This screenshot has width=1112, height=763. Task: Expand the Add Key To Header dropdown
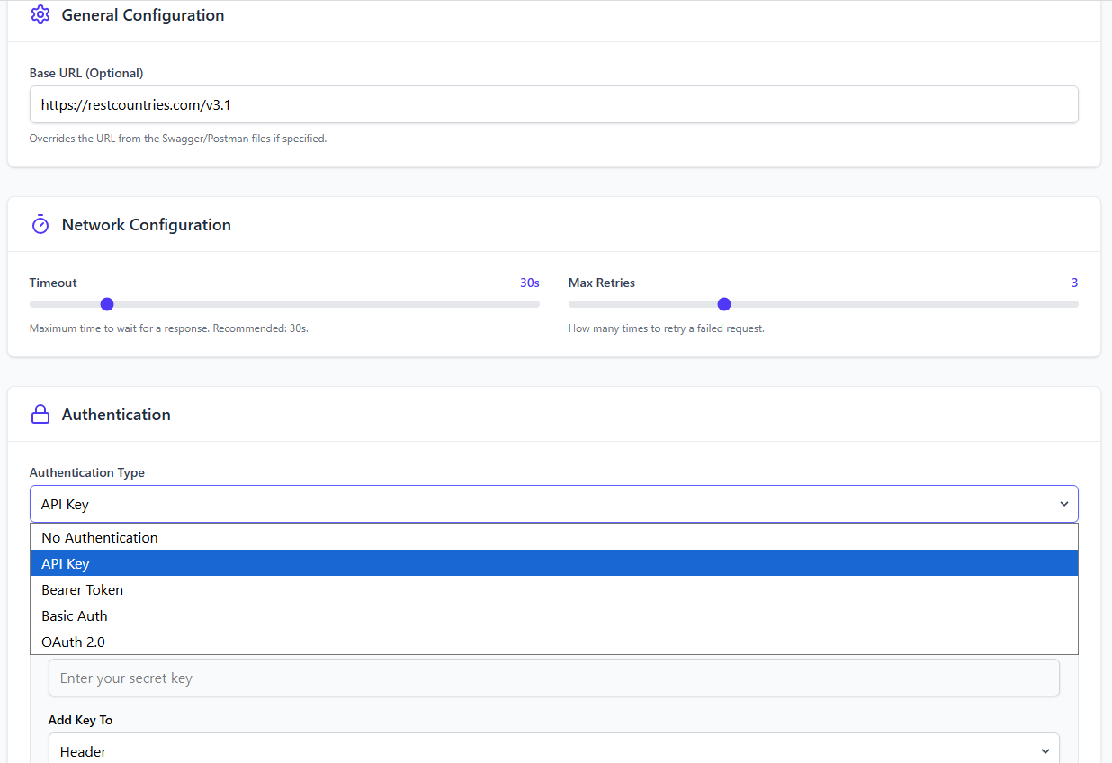tap(553, 751)
